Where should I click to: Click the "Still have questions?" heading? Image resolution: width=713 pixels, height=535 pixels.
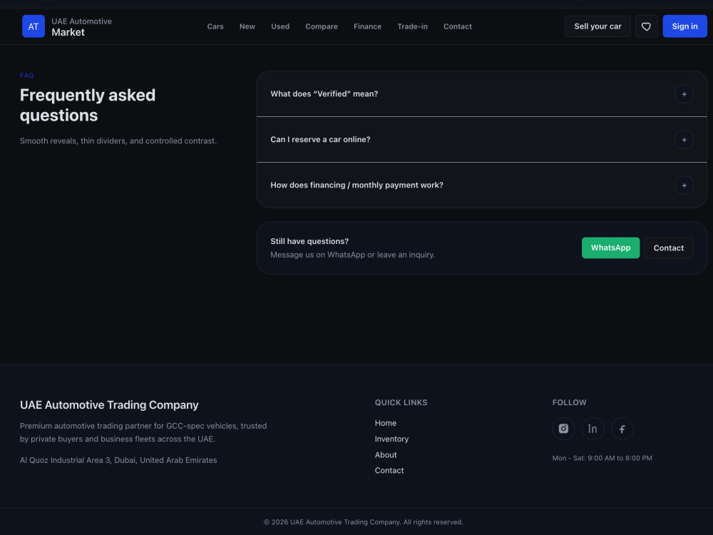[309, 241]
